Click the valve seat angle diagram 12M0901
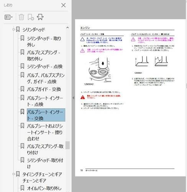Image resolution: width=187 pixels, height=192 pixels. click(151, 61)
